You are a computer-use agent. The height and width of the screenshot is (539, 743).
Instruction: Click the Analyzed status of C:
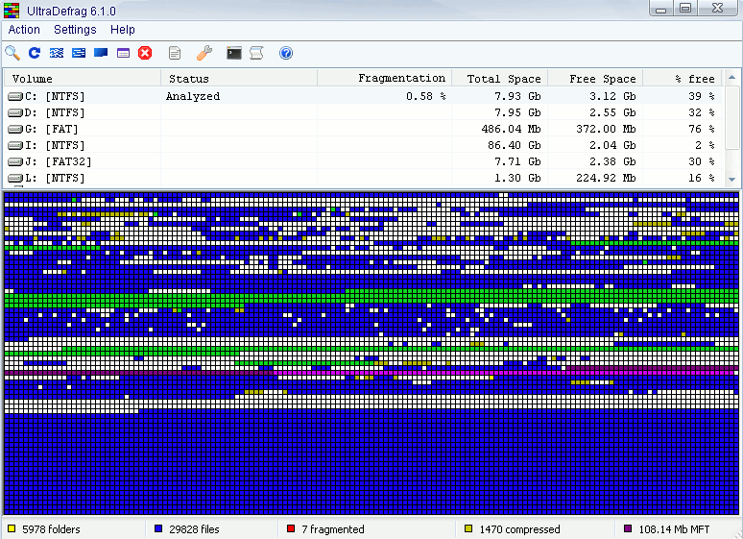tap(193, 96)
